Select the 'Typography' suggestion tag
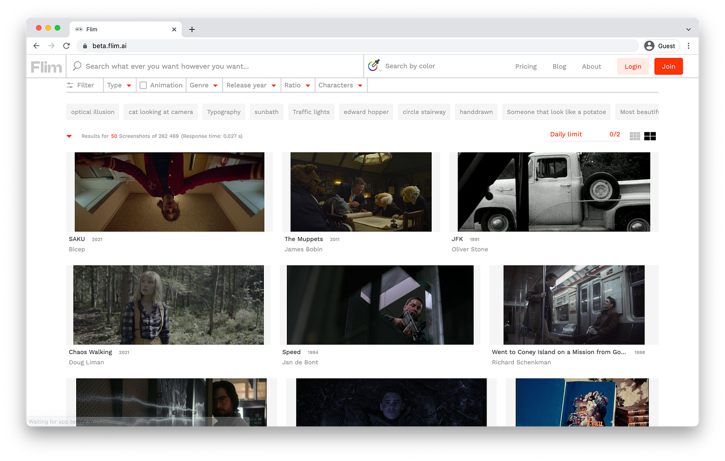725x461 pixels. click(224, 112)
